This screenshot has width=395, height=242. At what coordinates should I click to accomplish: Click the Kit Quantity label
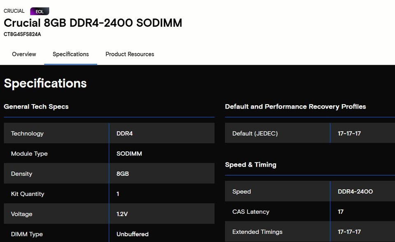click(x=28, y=194)
